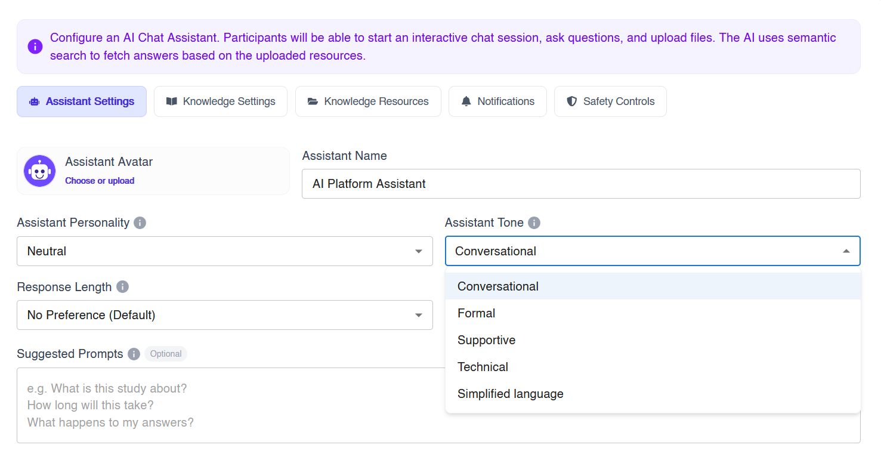
Task: Choose the Formal tone option
Action: coord(653,313)
